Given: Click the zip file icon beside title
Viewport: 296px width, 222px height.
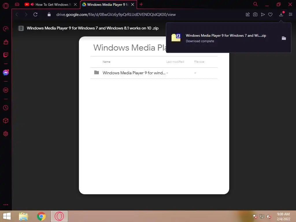Looking at the screenshot, I should (x=21, y=28).
